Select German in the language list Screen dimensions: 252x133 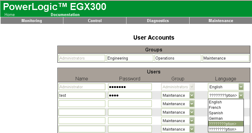226,118
